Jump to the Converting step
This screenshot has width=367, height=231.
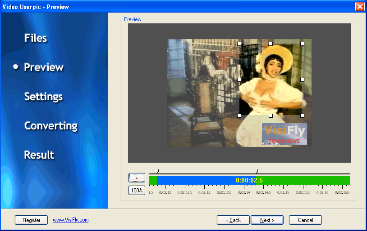tap(51, 126)
